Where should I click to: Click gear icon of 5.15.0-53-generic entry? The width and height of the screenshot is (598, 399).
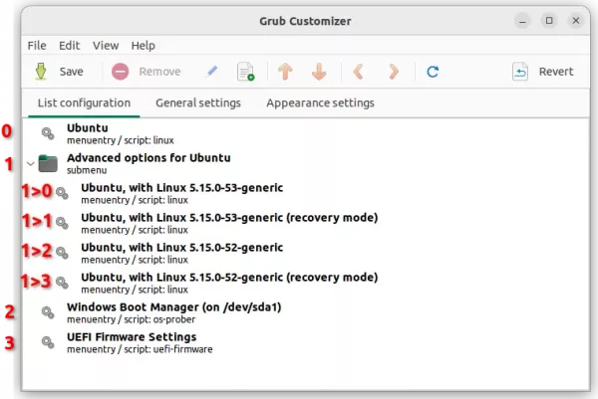(62, 193)
